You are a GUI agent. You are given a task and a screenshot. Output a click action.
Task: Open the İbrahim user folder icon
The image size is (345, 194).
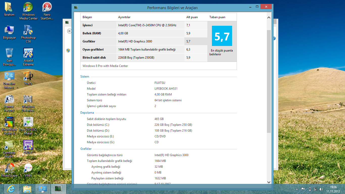click(x=9, y=9)
